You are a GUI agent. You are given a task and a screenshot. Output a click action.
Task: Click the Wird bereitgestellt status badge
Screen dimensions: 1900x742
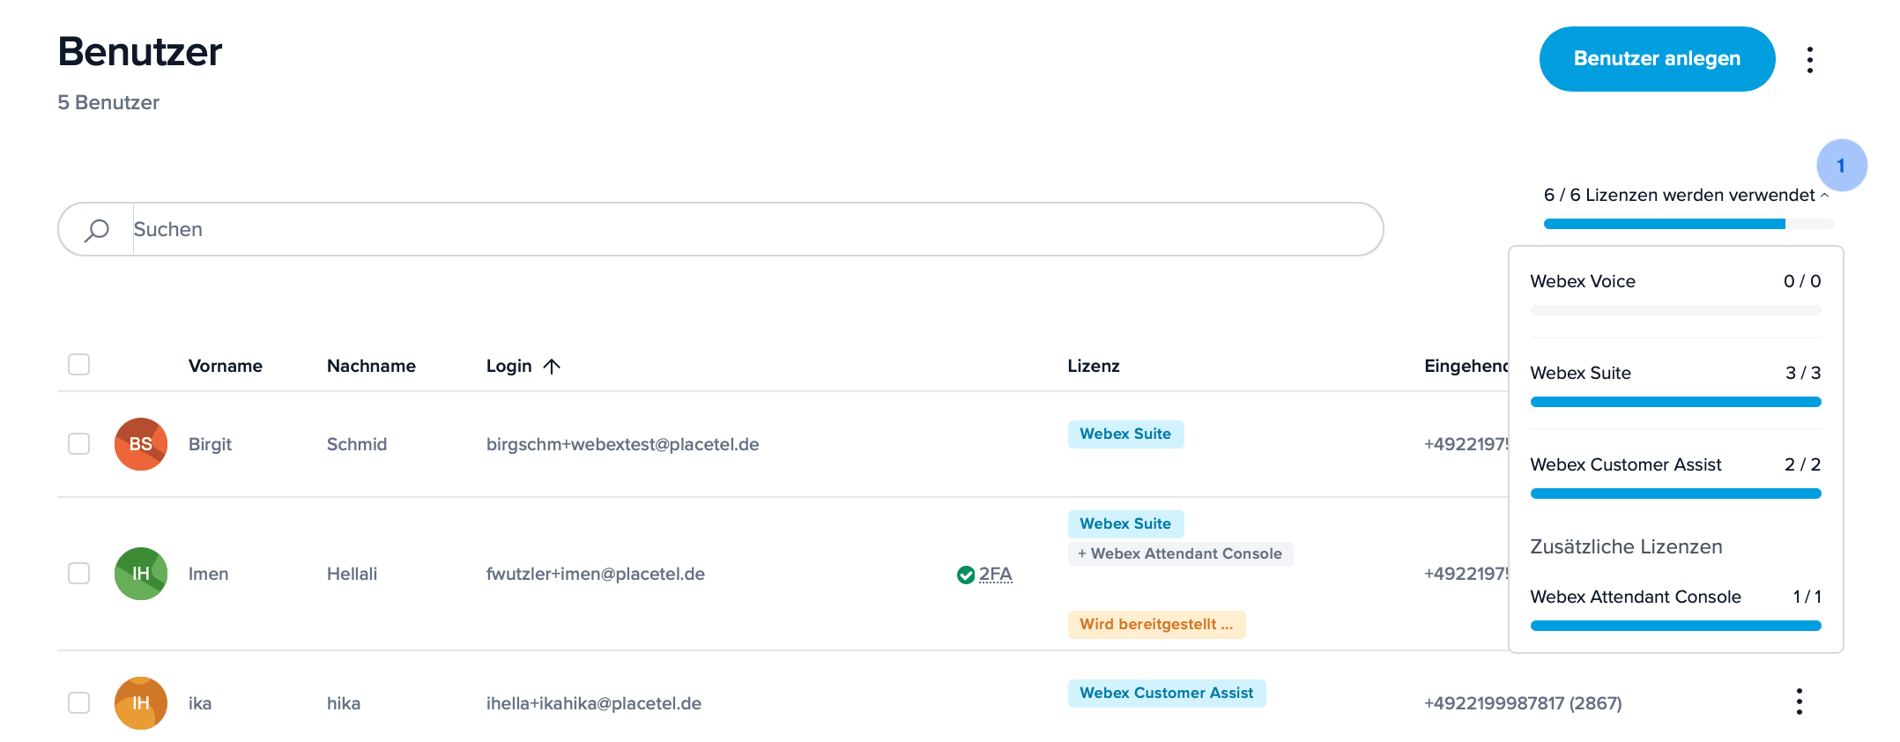click(1156, 624)
